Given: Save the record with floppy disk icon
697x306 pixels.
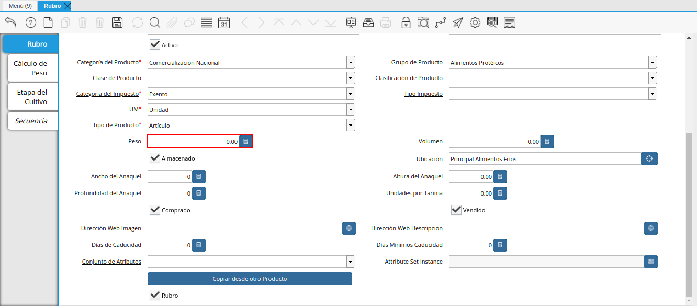Looking at the screenshot, I should pyautogui.click(x=118, y=22).
